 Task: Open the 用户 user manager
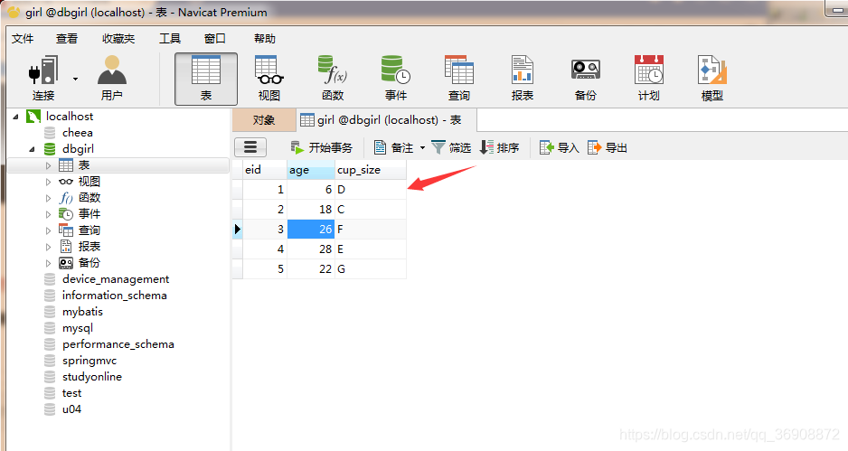pyautogui.click(x=111, y=79)
